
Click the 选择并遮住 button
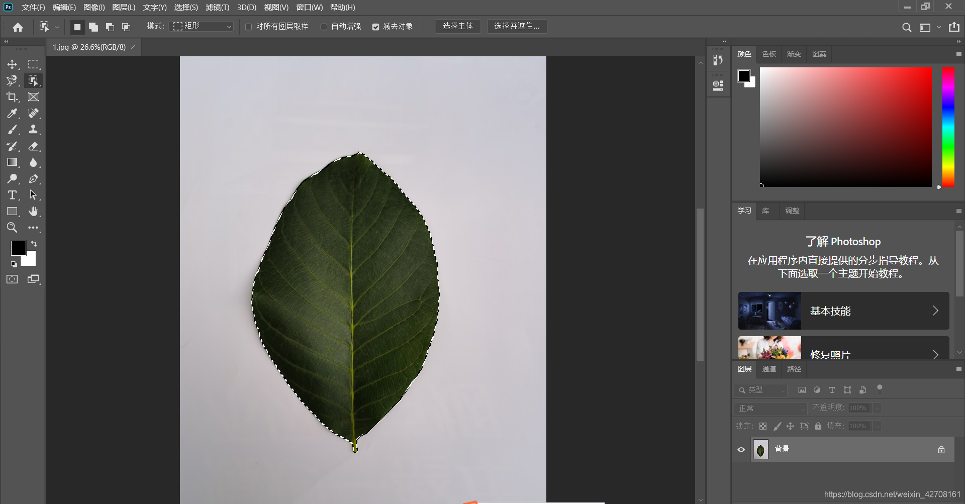click(517, 26)
